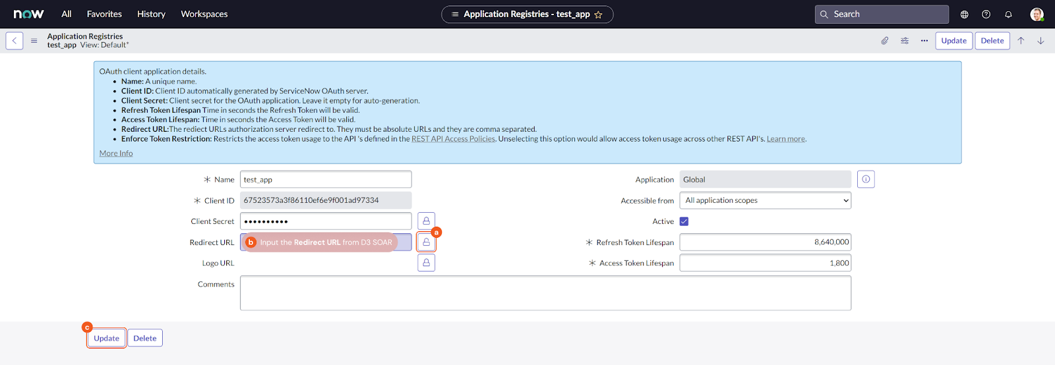Screen dimensions: 1055x365
Task: Go to next record with down arrow
Action: pyautogui.click(x=1040, y=41)
